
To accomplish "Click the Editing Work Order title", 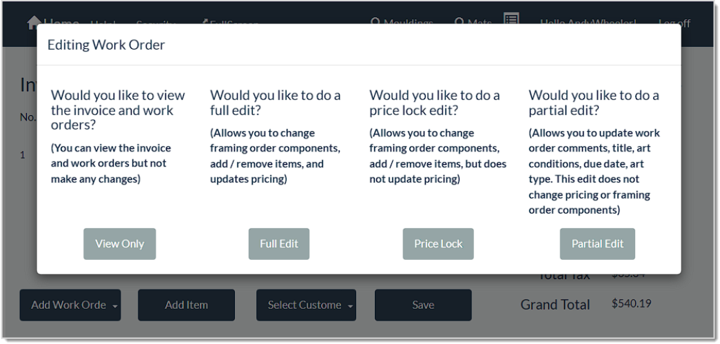I will click(x=106, y=45).
